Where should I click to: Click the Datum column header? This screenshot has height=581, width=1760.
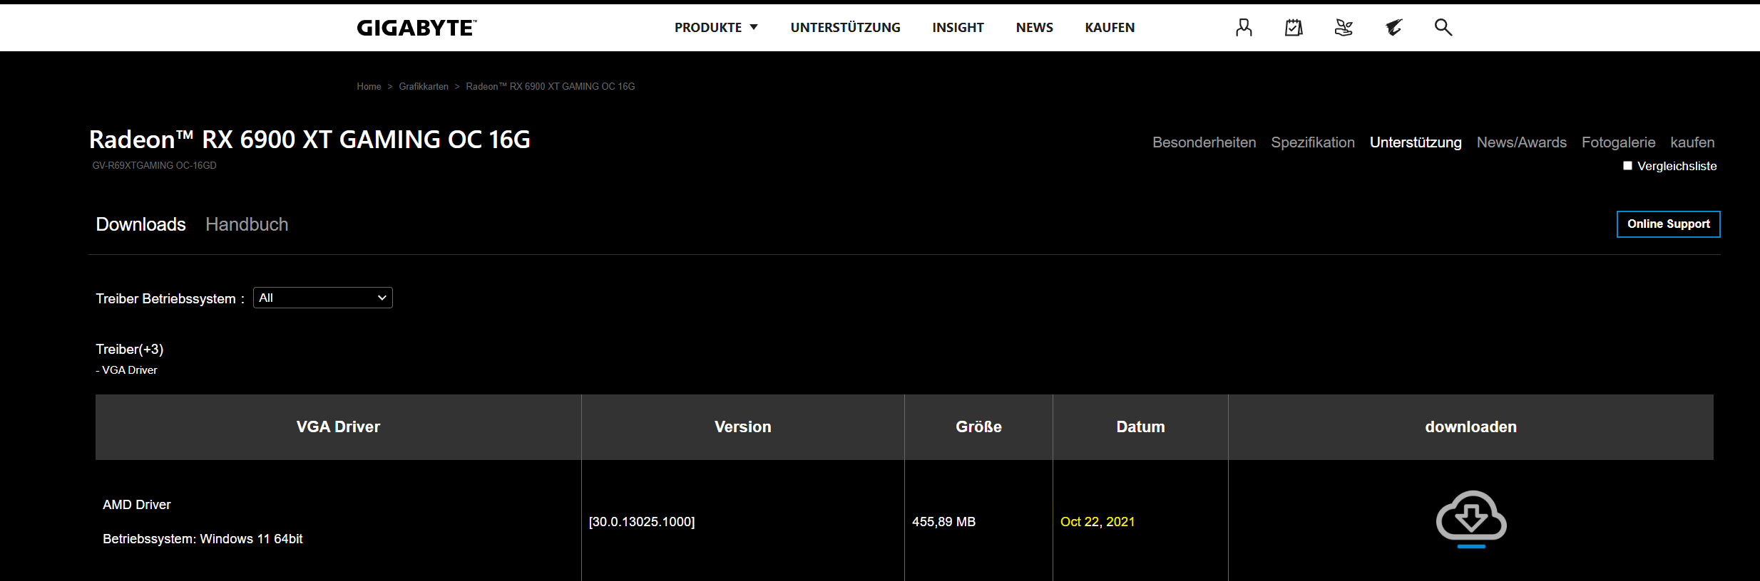tap(1140, 426)
